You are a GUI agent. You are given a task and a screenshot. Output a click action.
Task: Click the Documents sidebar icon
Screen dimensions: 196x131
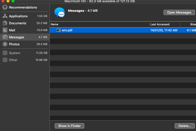pyautogui.click(x=5, y=23)
